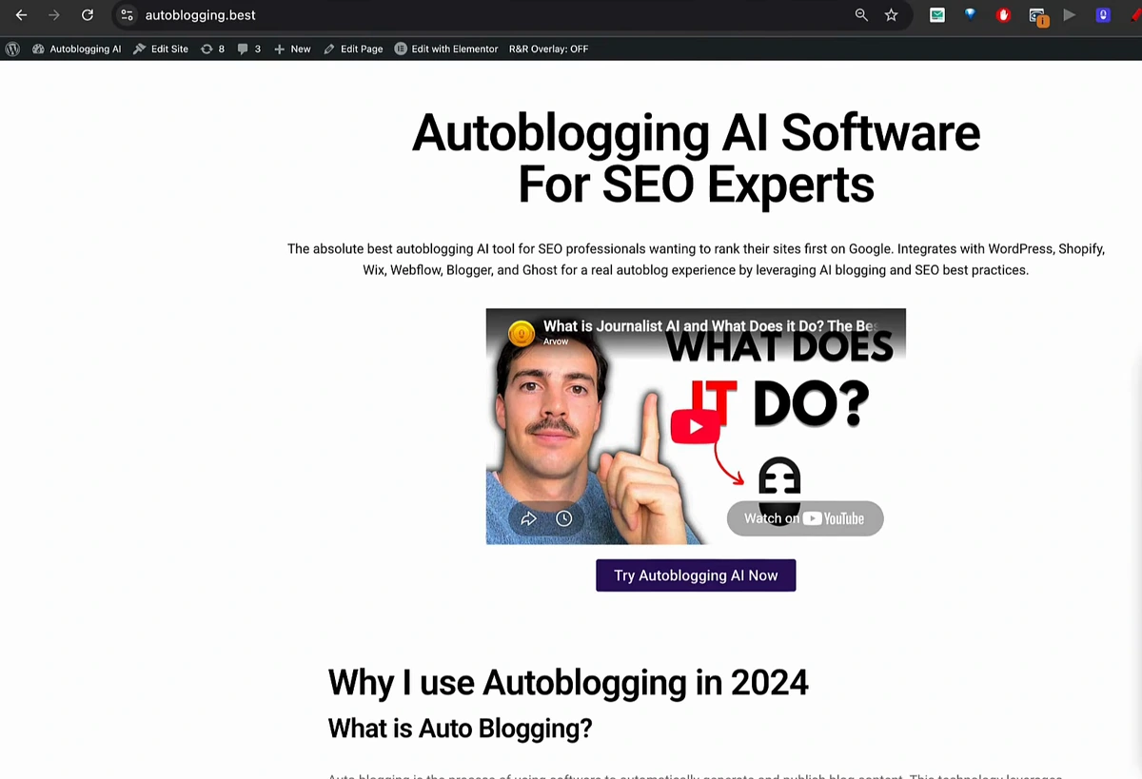The height and width of the screenshot is (779, 1142).
Task: Open the extension with orange info badge
Action: click(x=1038, y=16)
